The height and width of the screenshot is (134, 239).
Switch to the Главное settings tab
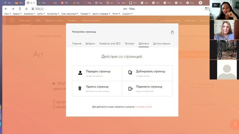[x=77, y=44]
